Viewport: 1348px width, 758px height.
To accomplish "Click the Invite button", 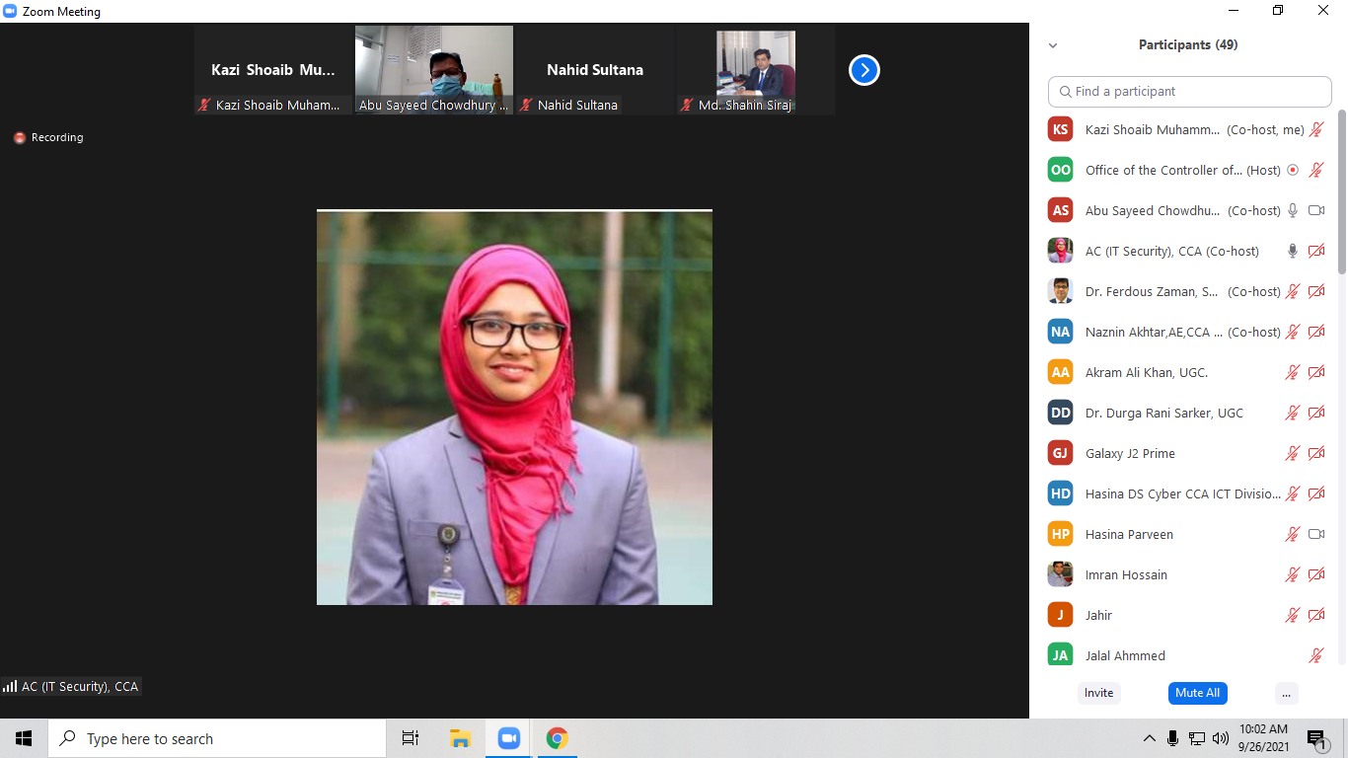I will (x=1098, y=693).
